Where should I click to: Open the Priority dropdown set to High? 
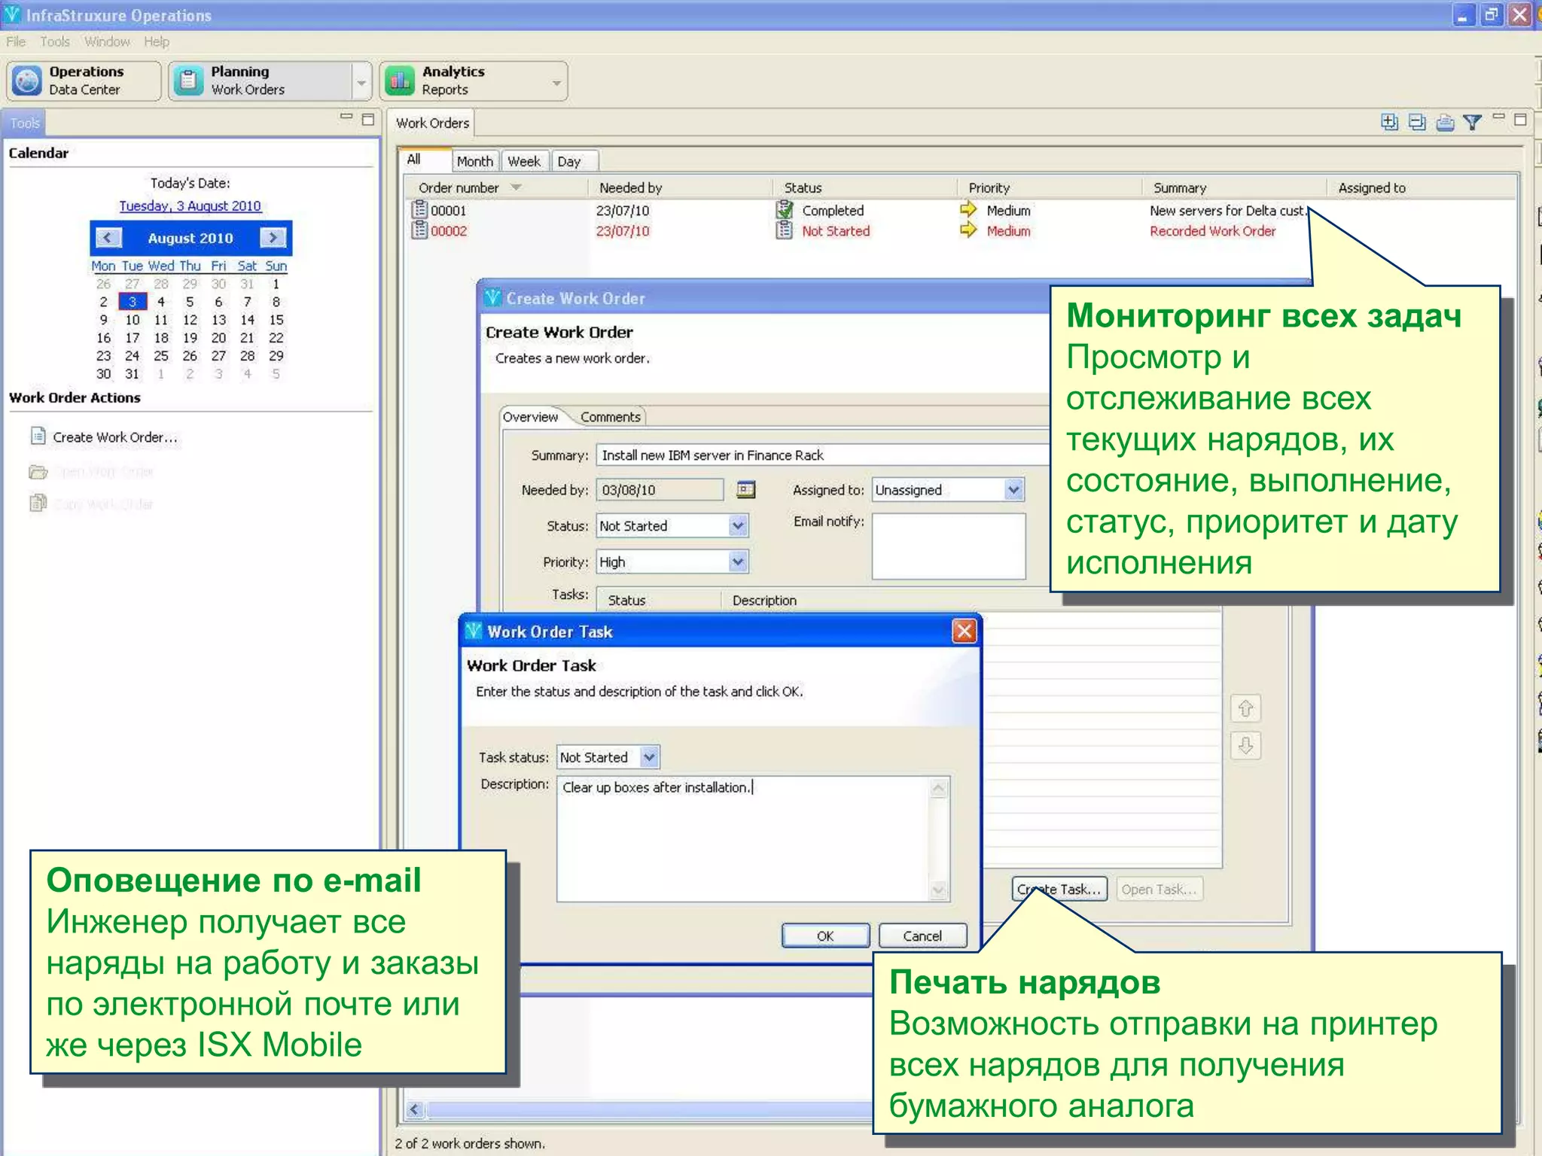tap(738, 562)
